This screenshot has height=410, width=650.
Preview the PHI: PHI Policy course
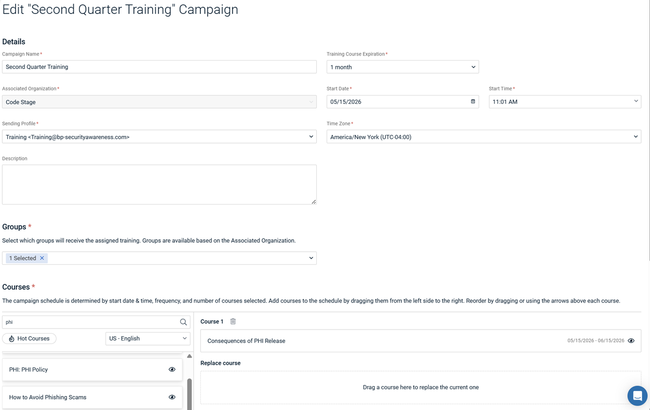[x=172, y=370]
